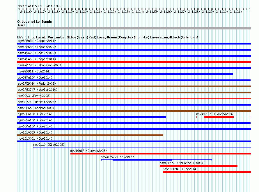Open nsv1013001 (Coe2014) variant bar
Viewport: 259px width, 192px height.
[x=134, y=141]
